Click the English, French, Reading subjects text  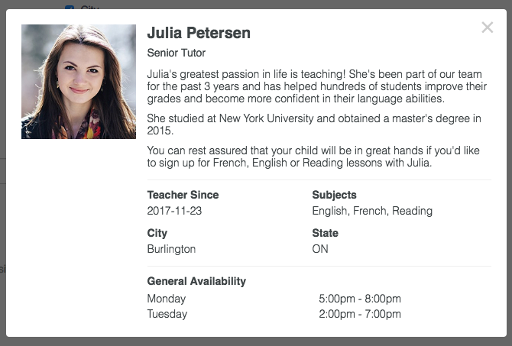[372, 211]
